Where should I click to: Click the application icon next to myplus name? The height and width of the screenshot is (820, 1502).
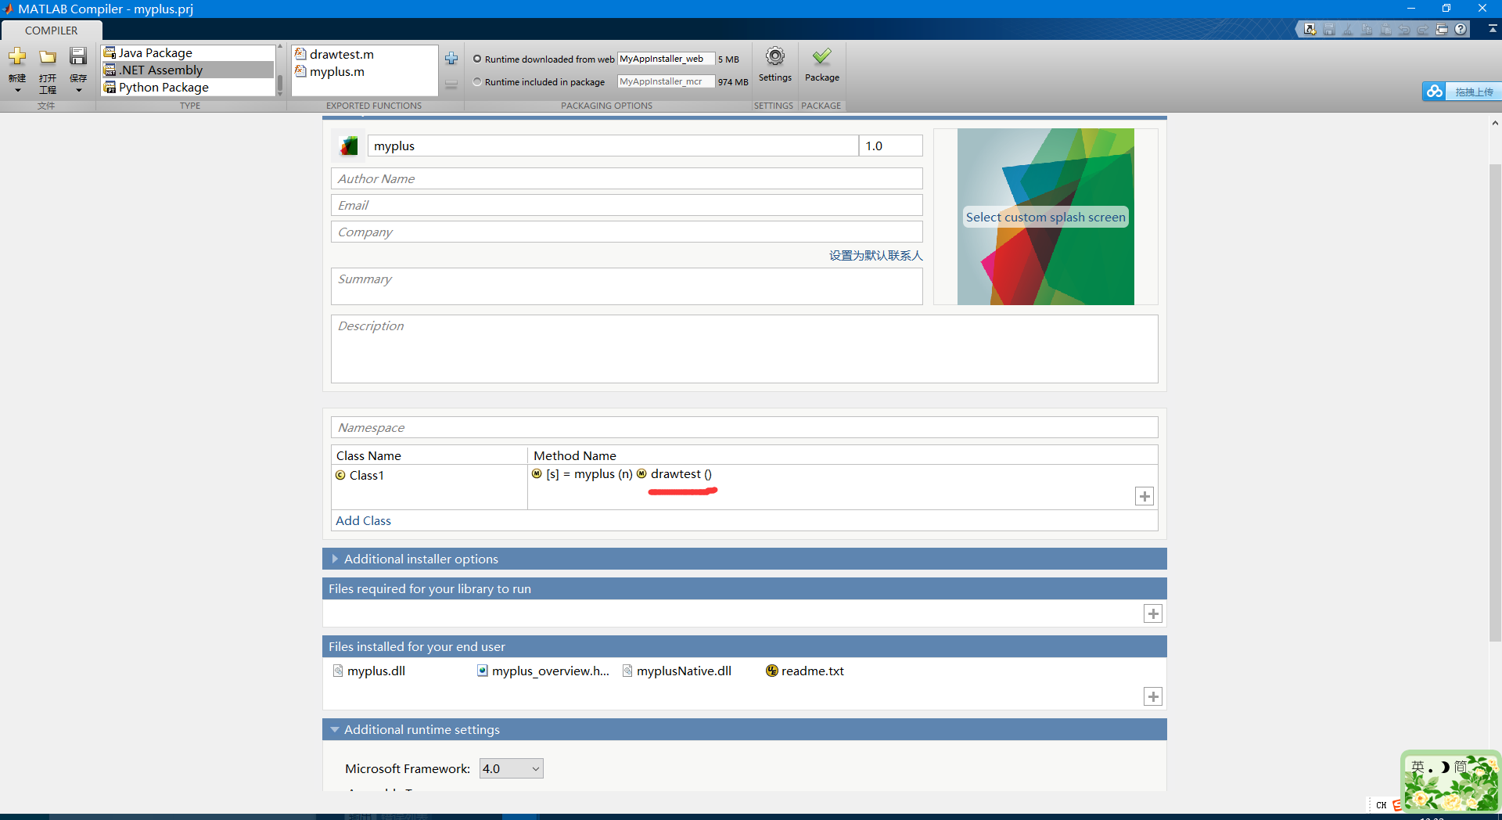pyautogui.click(x=349, y=146)
